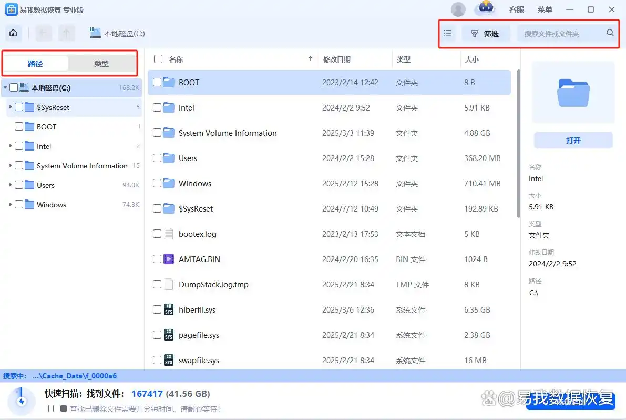
Task: Collapse the 本地磁盘(C:) tree node
Action: pos(4,87)
